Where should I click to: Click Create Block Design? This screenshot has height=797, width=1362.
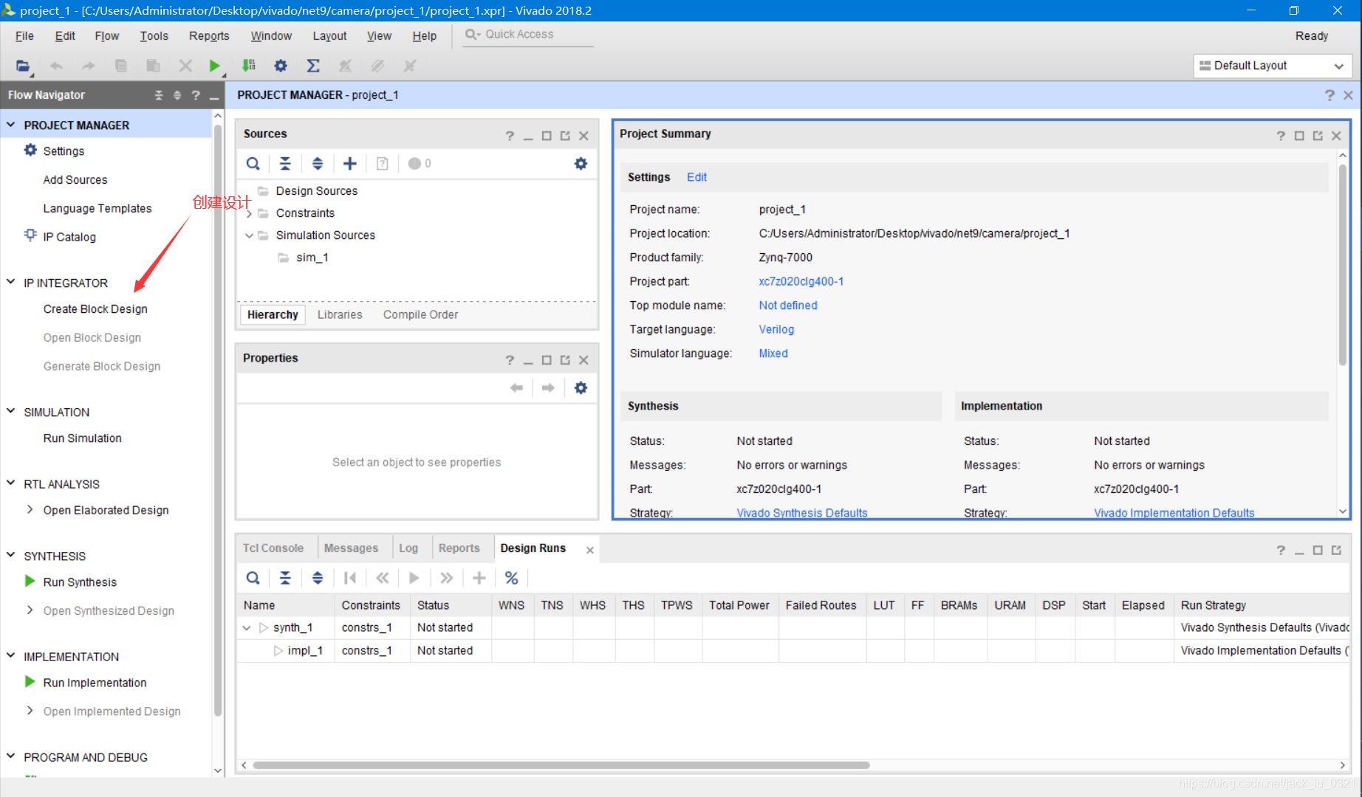coord(95,309)
